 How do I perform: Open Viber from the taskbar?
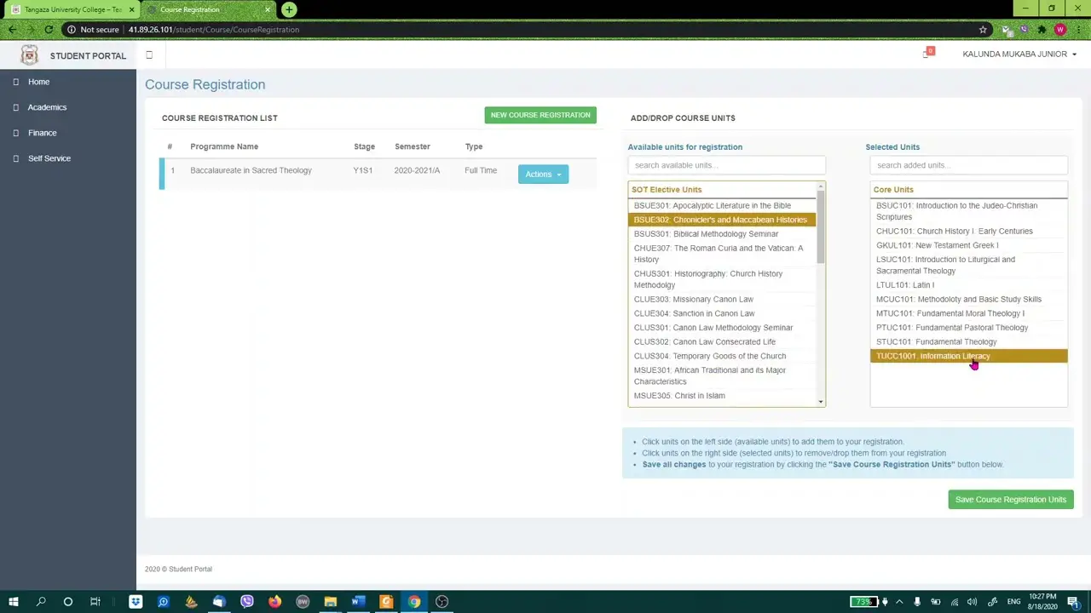coord(247,602)
